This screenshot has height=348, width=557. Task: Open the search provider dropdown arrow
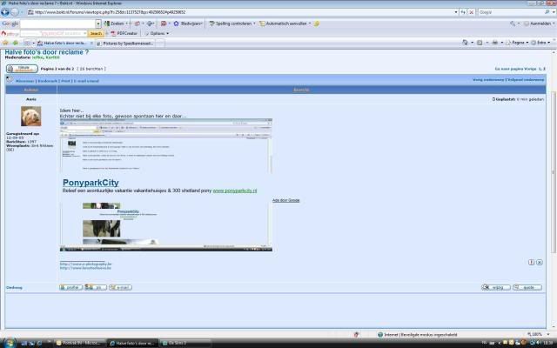click(x=553, y=12)
